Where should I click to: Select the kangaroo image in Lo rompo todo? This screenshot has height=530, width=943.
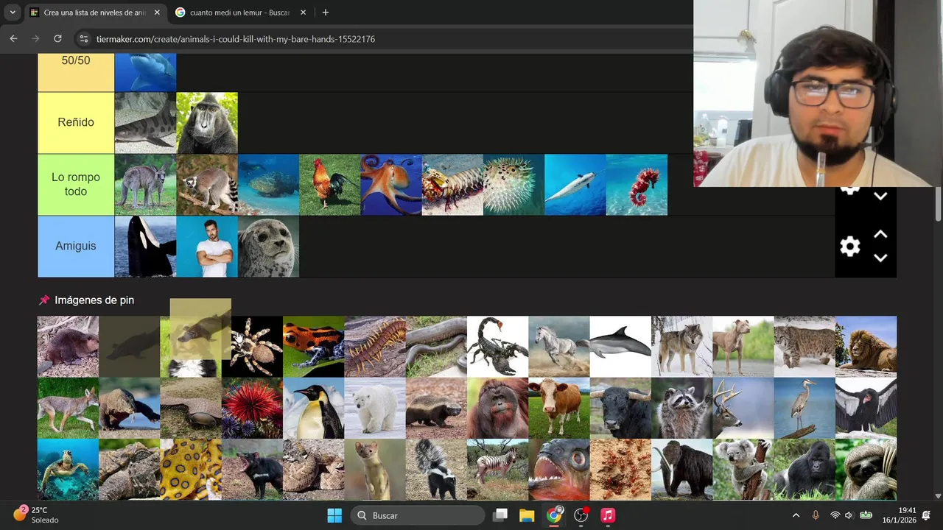click(x=145, y=185)
